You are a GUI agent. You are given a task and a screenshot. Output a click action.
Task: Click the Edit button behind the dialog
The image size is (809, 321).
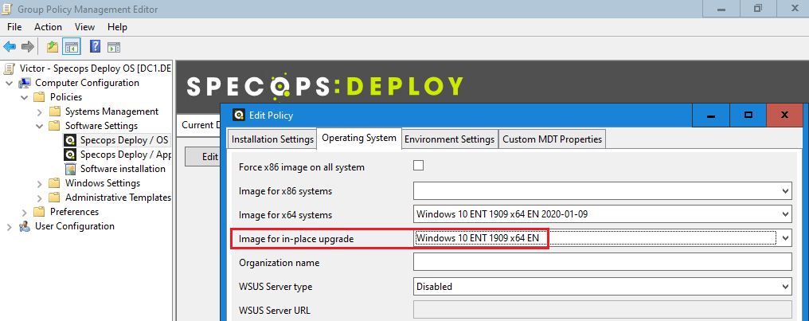pyautogui.click(x=203, y=157)
